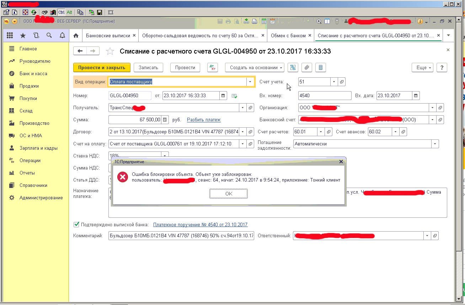Open the history icon in tools panel
Image resolution: width=465 pixels, height=305 pixels.
pos(36,35)
